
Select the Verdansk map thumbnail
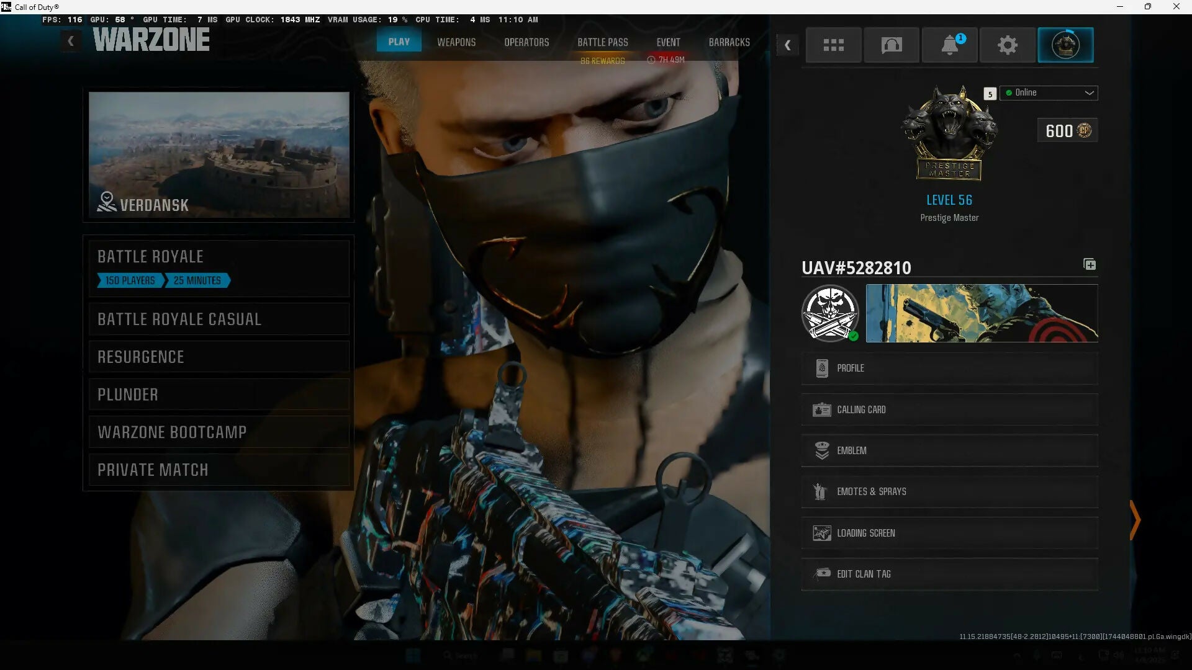pos(219,154)
